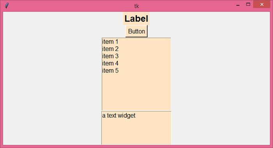Click the "tk" window title text
Image resolution: width=273 pixels, height=148 pixels.
pos(136,6)
